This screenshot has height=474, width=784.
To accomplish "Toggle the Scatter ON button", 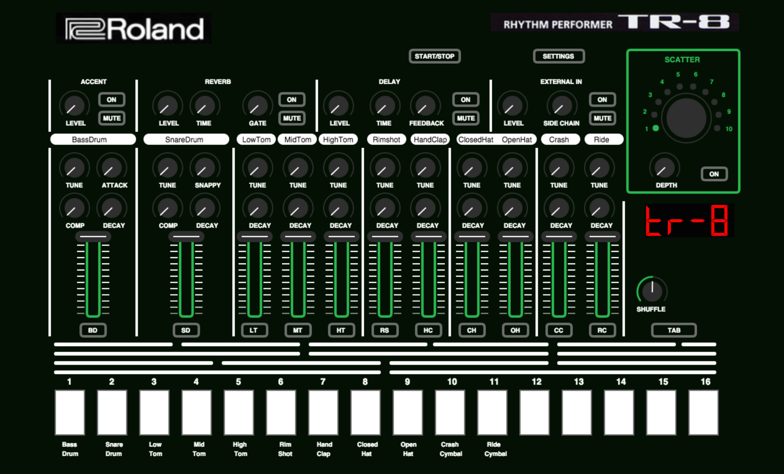I will point(714,174).
